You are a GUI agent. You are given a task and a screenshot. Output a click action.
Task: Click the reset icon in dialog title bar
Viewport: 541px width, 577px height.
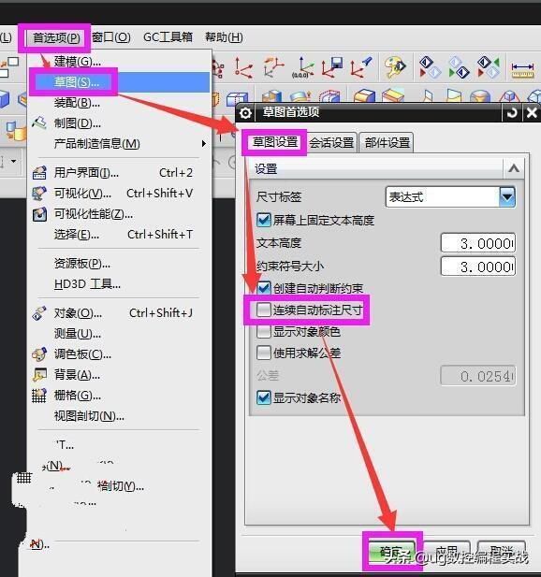[x=512, y=113]
